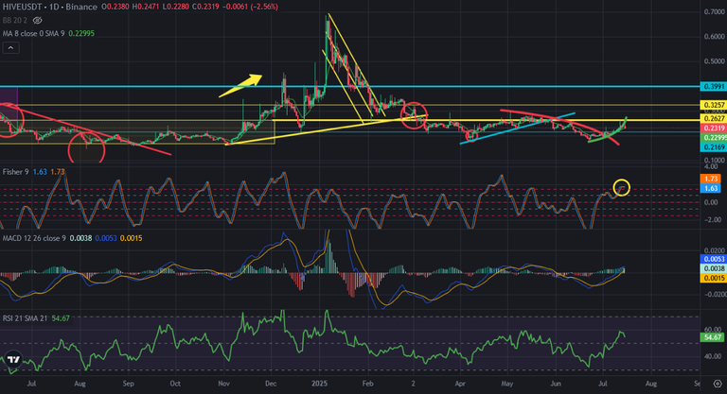The image size is (727, 394).
Task: Click the 0.5000 price scale value
Action: tap(715, 61)
